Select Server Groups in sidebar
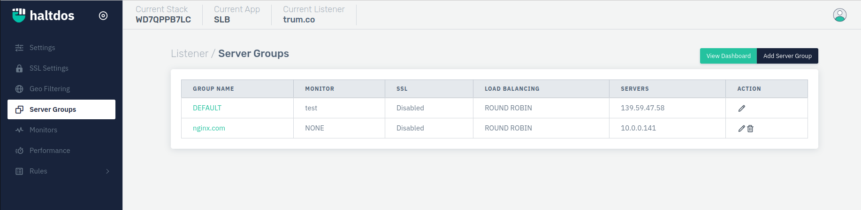This screenshot has height=210, width=861. 61,109
